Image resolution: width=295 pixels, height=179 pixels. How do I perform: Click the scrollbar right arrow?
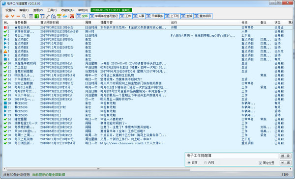(x=291, y=169)
